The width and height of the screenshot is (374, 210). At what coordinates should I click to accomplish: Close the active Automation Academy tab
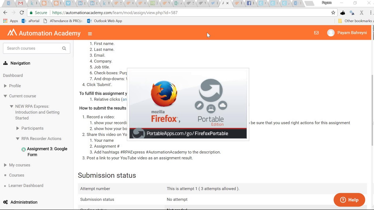[228, 3]
